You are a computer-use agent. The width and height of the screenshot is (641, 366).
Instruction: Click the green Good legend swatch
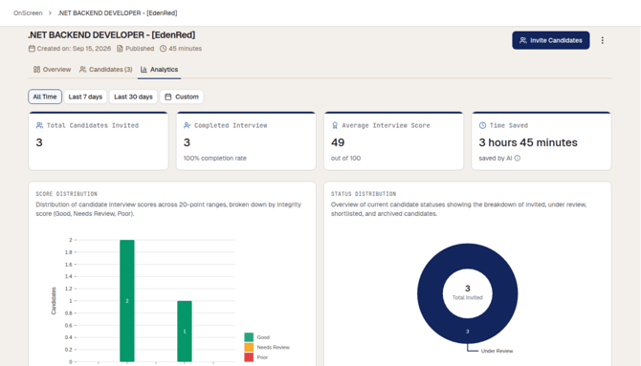pos(249,337)
